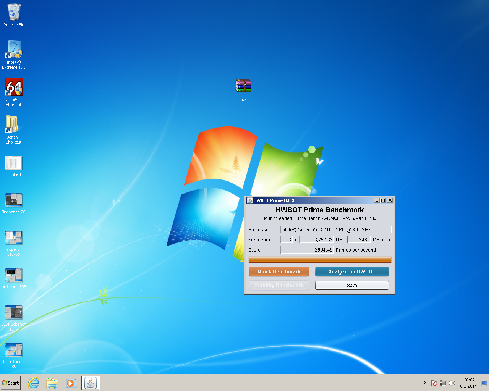Close the HWBOT Prime window
This screenshot has width=489, height=391.
coord(390,200)
